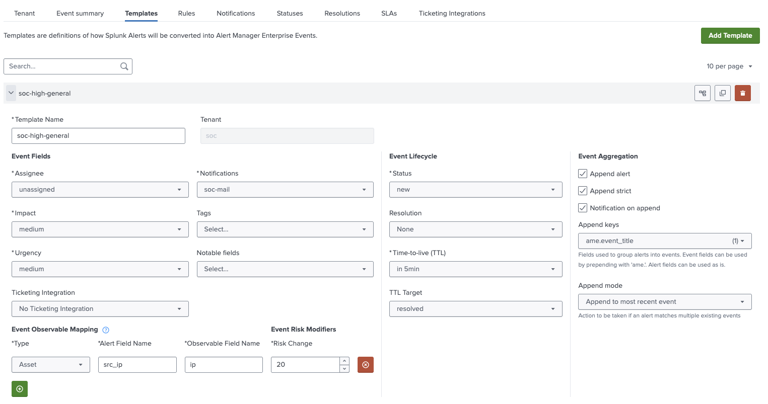Collapse the soc-high-general template panel
The width and height of the screenshot is (768, 404).
click(11, 93)
